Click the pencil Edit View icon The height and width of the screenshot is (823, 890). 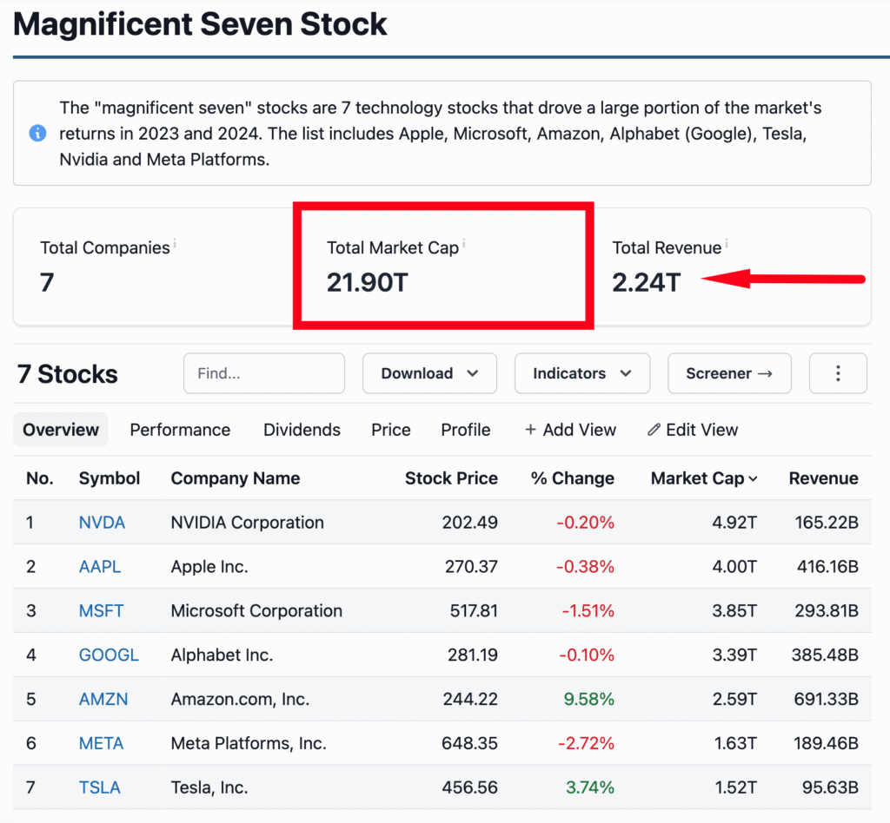[x=654, y=430]
